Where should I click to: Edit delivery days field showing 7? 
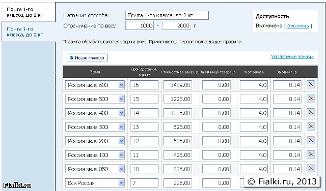(144, 183)
